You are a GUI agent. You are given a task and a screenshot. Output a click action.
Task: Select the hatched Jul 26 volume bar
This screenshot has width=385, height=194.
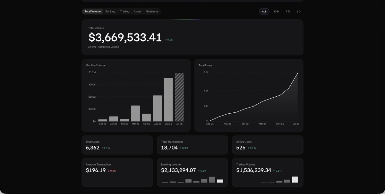click(x=179, y=97)
